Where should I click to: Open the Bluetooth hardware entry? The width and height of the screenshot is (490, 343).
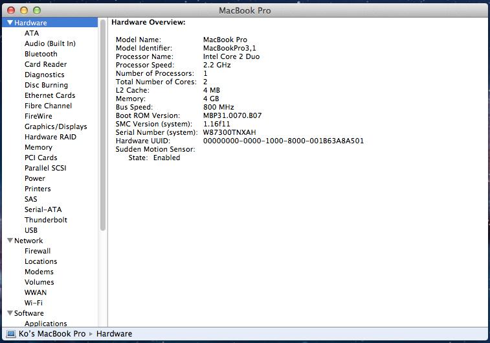coord(41,54)
